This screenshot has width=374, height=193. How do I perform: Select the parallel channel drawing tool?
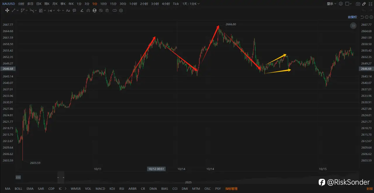point(23,10)
